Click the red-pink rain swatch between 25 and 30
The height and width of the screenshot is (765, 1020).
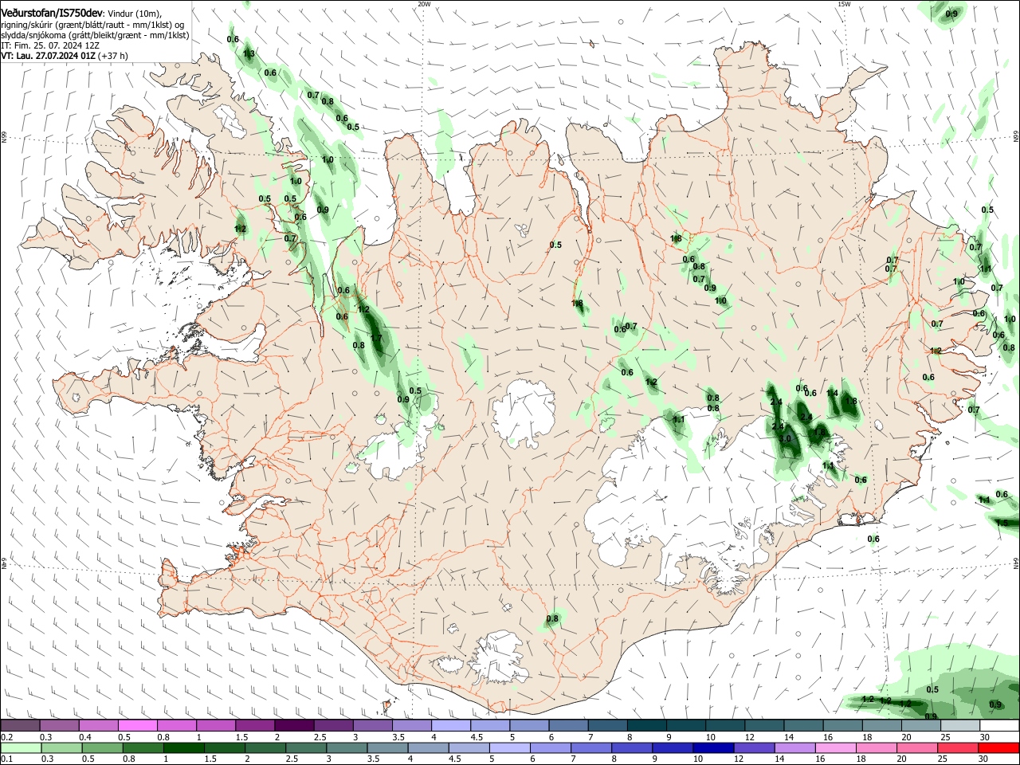959,747
